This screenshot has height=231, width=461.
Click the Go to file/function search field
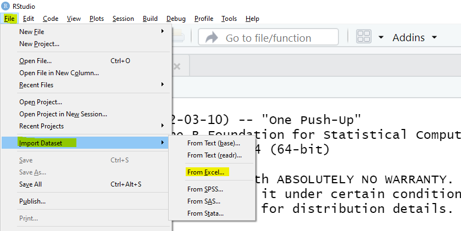(x=268, y=37)
